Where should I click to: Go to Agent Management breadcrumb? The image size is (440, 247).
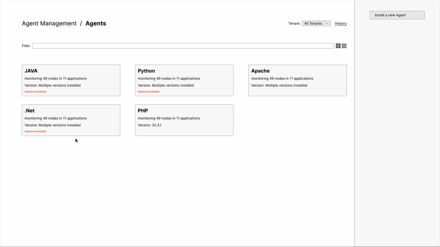pos(49,23)
